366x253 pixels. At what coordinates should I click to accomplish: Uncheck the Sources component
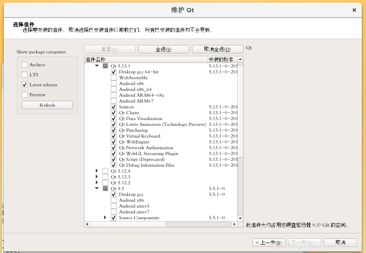(x=114, y=107)
